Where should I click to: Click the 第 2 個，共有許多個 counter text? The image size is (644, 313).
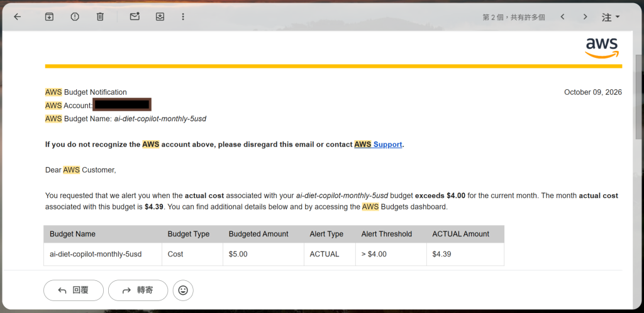[x=514, y=17]
